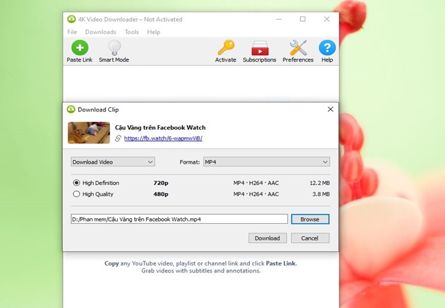Open the fb.watch video link
The height and width of the screenshot is (308, 445).
click(x=163, y=138)
